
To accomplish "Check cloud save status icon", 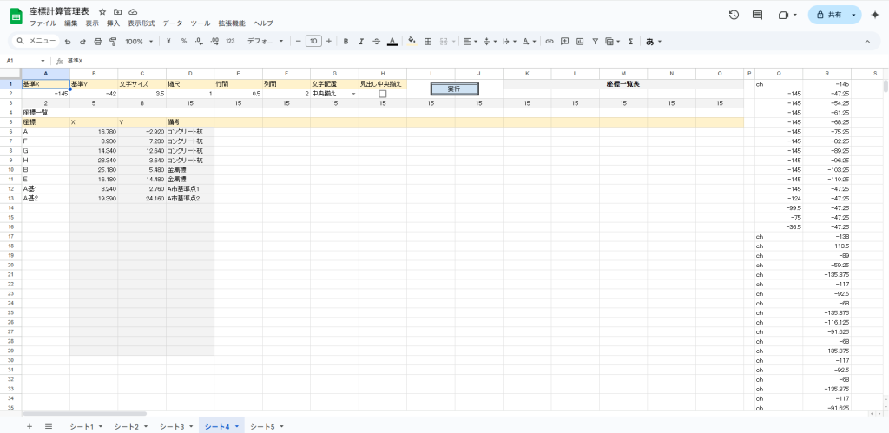I will (133, 11).
